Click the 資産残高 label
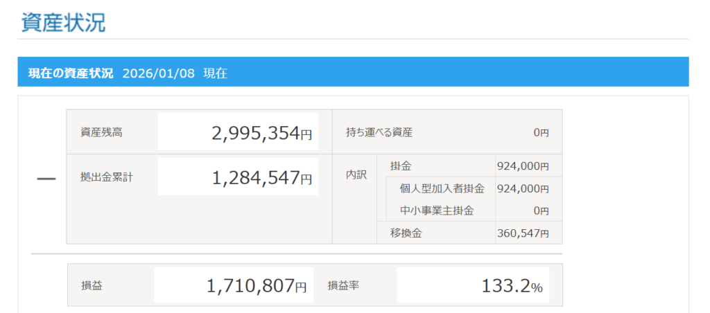Image resolution: width=710 pixels, height=313 pixels. [x=101, y=132]
